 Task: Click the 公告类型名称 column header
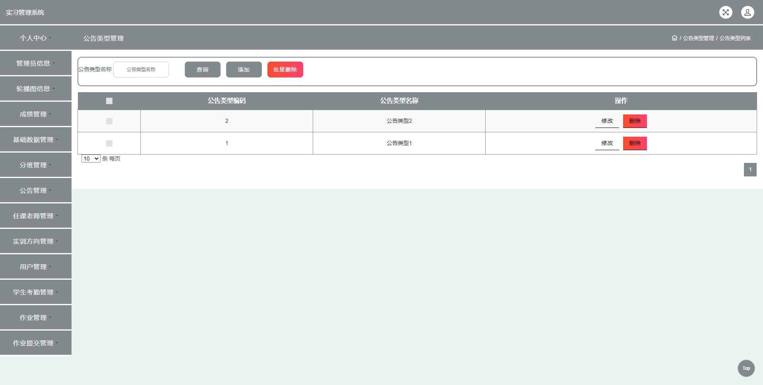point(399,101)
